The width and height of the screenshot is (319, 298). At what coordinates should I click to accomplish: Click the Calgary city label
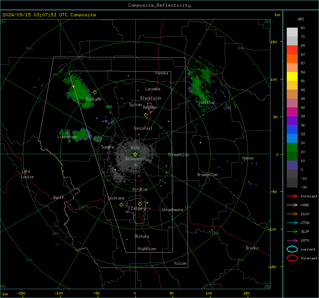pyautogui.click(x=138, y=208)
